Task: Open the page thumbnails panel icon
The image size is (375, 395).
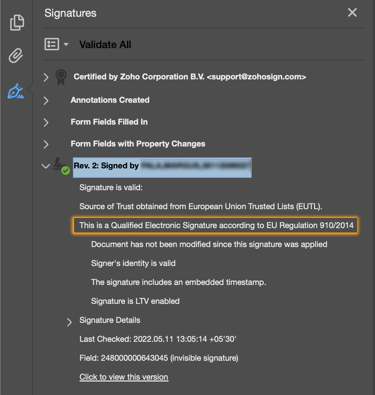Action: (x=17, y=23)
